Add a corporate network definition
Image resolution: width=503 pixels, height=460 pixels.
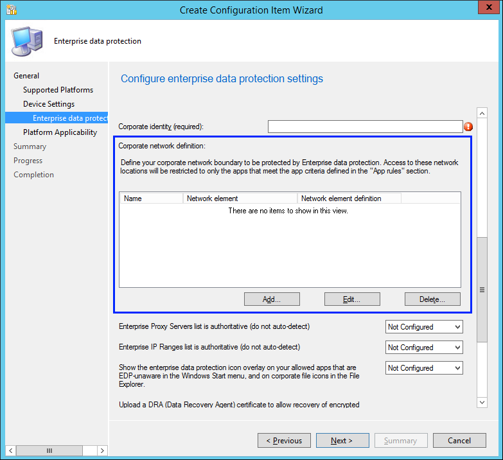click(x=272, y=299)
